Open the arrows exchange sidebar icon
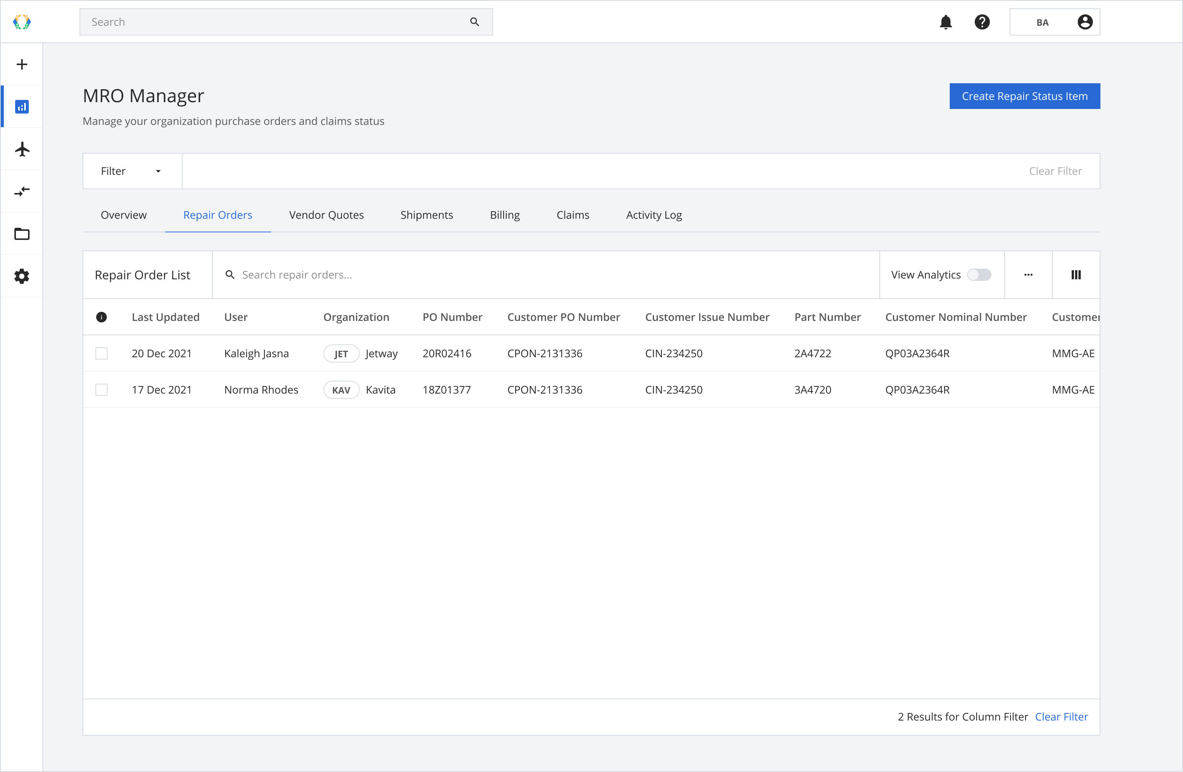The width and height of the screenshot is (1183, 772). click(22, 191)
